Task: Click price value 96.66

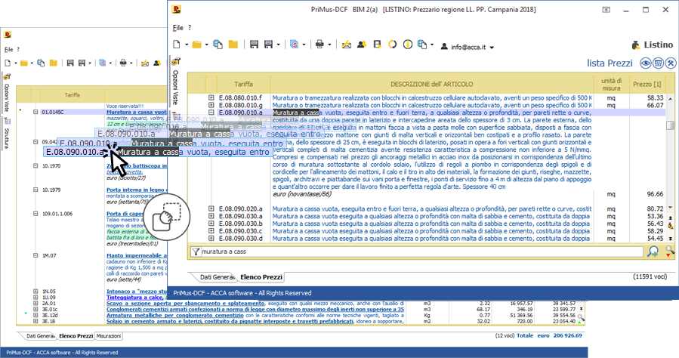Action: click(x=655, y=194)
